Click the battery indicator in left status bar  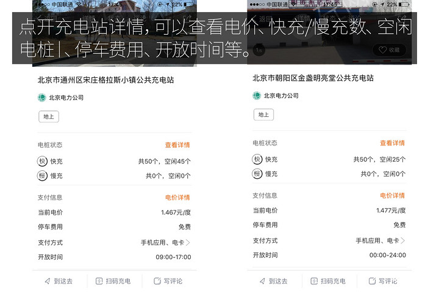189,4
